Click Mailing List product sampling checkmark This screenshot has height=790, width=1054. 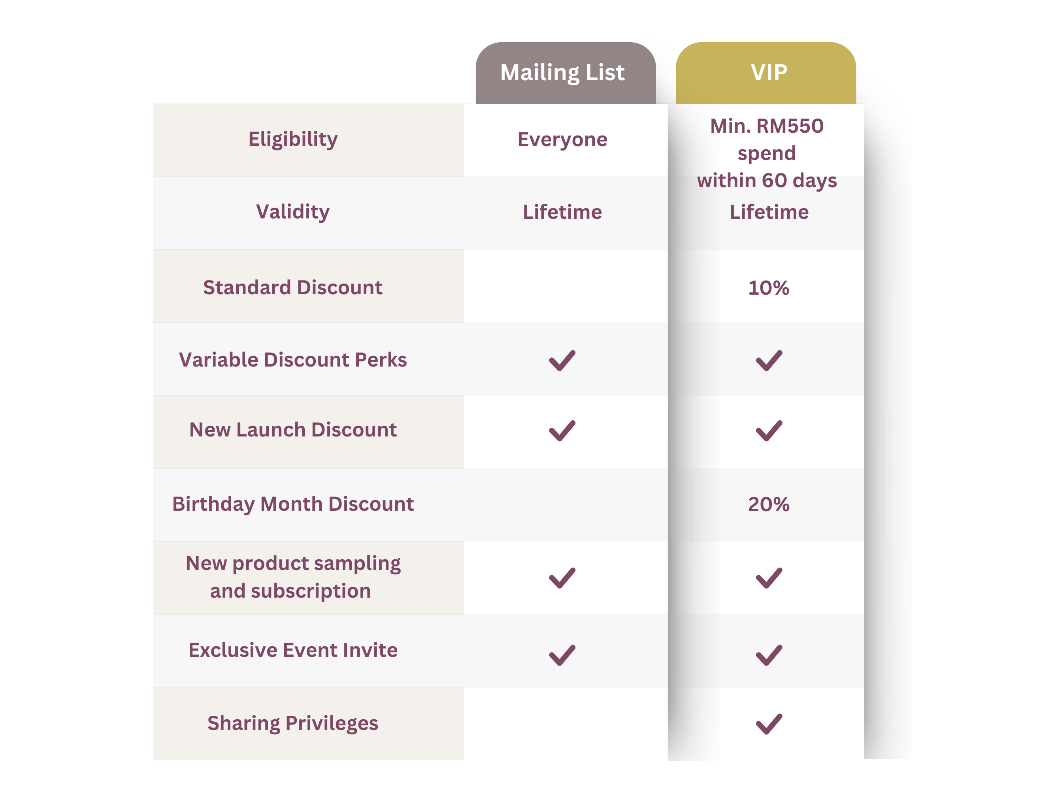click(562, 577)
